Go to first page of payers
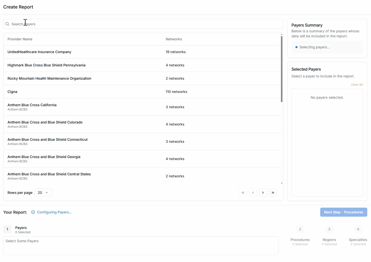 click(x=243, y=193)
